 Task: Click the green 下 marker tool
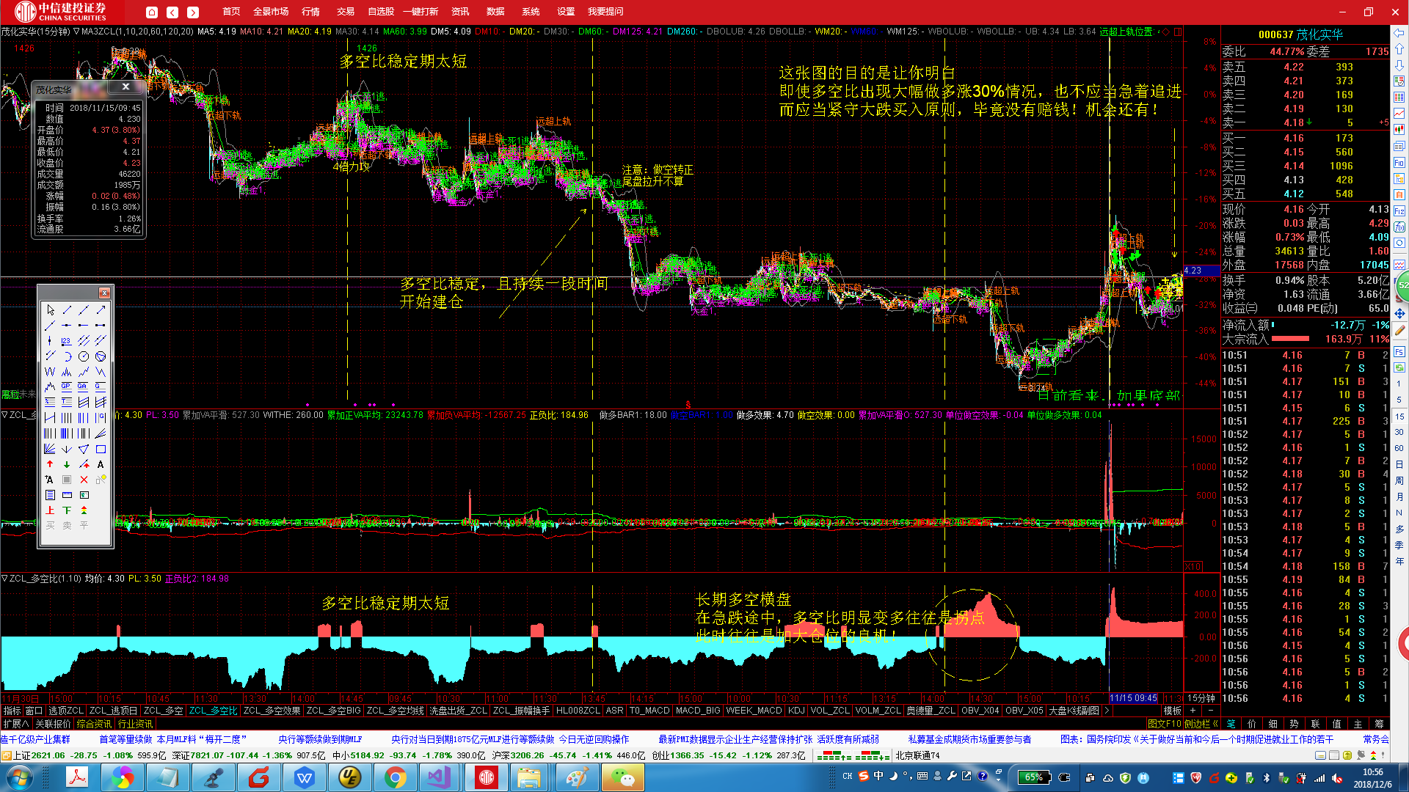(x=67, y=510)
